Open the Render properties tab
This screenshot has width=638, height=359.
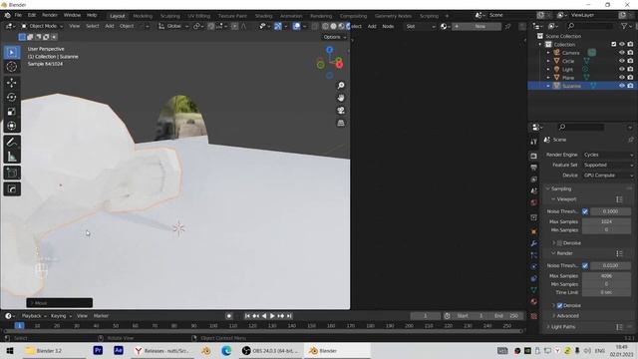pos(534,156)
